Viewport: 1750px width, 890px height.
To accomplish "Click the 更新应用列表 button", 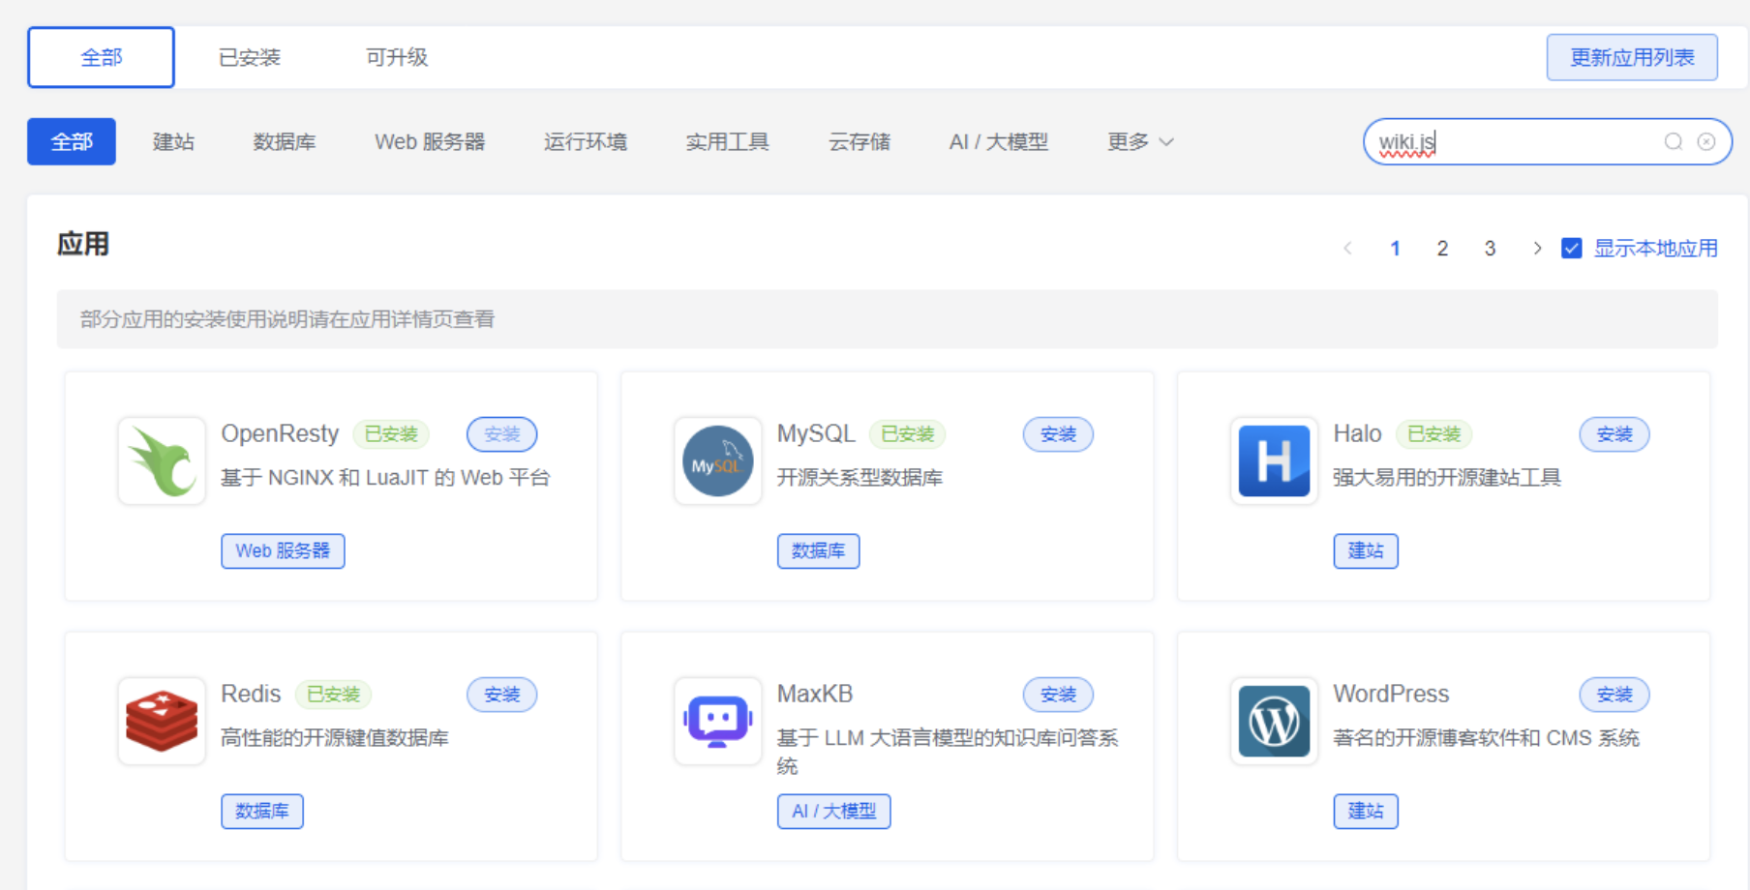I will pos(1631,58).
